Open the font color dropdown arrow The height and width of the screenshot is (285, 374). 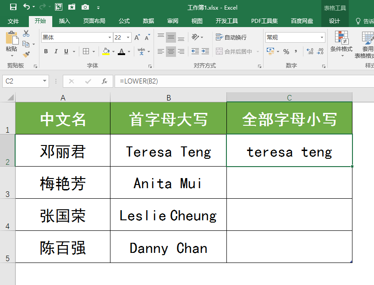(x=129, y=51)
